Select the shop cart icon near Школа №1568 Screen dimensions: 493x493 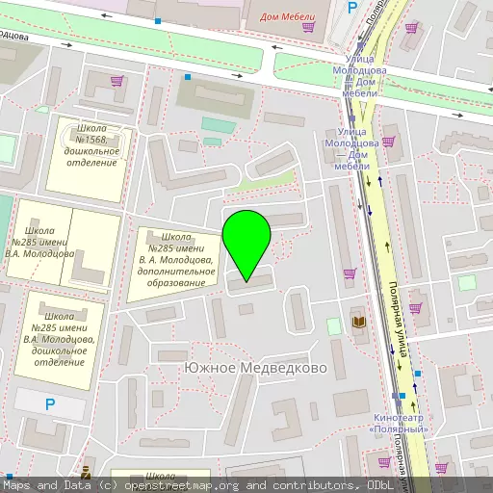[x=117, y=81]
